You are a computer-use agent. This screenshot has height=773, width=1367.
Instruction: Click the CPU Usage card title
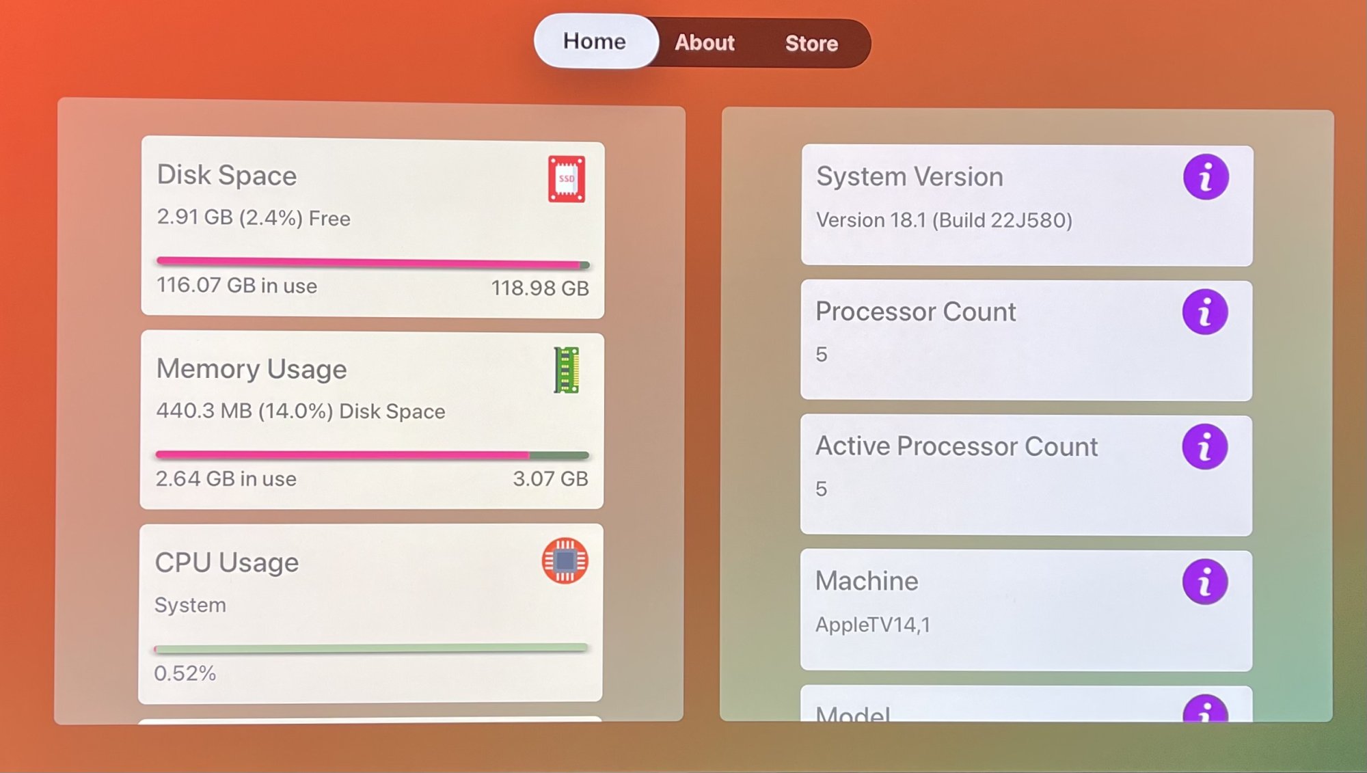pyautogui.click(x=227, y=562)
